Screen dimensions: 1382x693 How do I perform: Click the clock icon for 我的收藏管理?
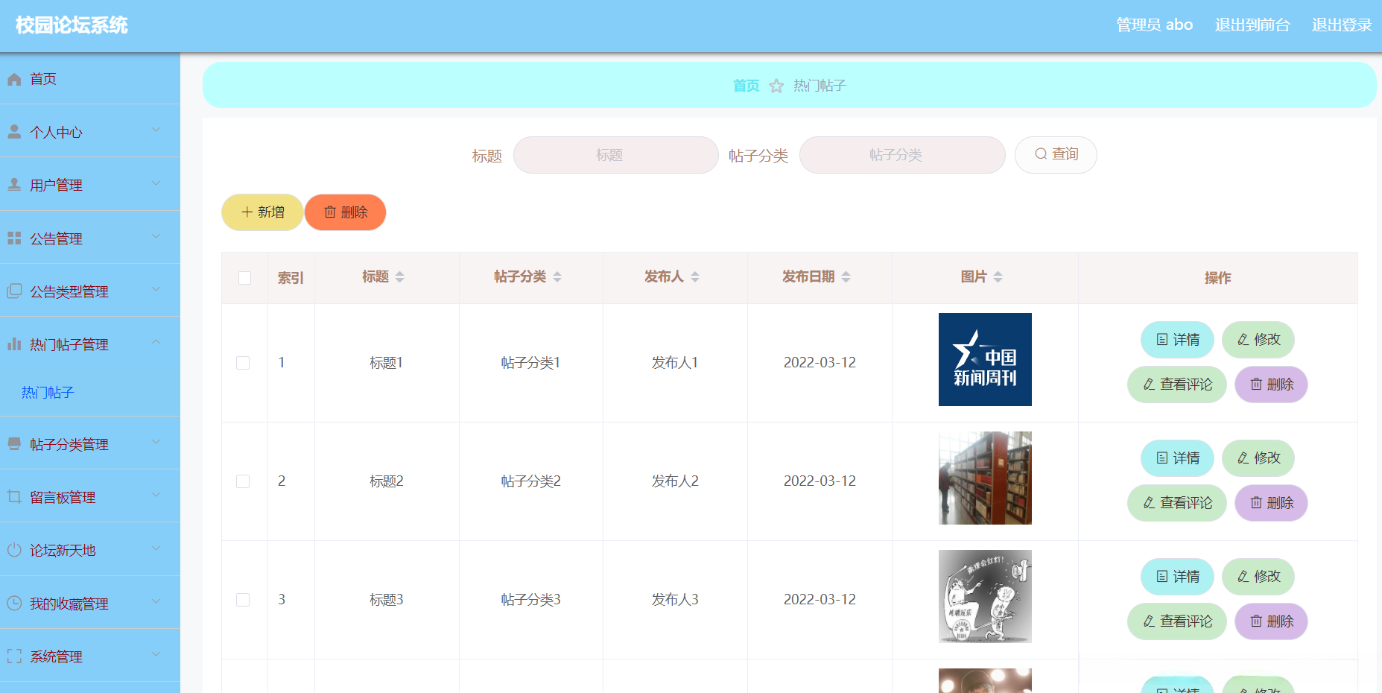click(14, 604)
